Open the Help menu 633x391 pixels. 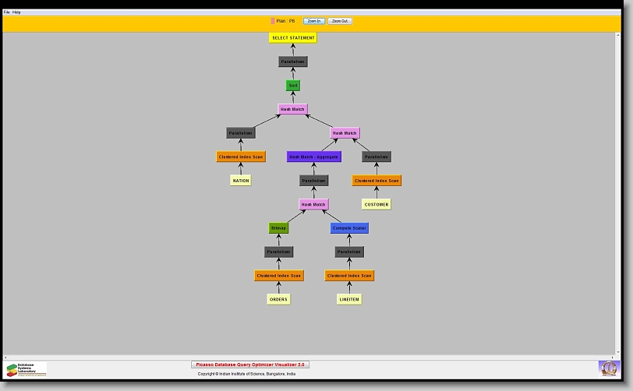point(16,12)
